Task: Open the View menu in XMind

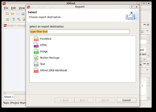Action: pos(22,8)
